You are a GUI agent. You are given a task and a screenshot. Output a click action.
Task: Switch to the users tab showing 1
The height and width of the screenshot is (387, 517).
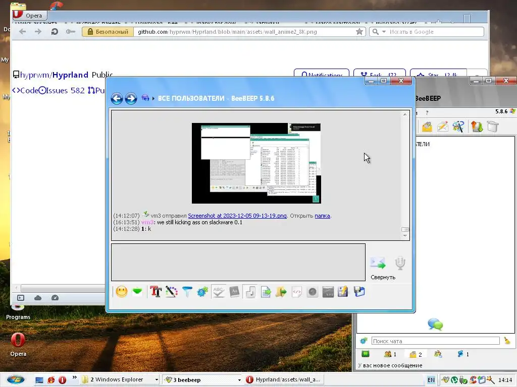click(x=390, y=354)
